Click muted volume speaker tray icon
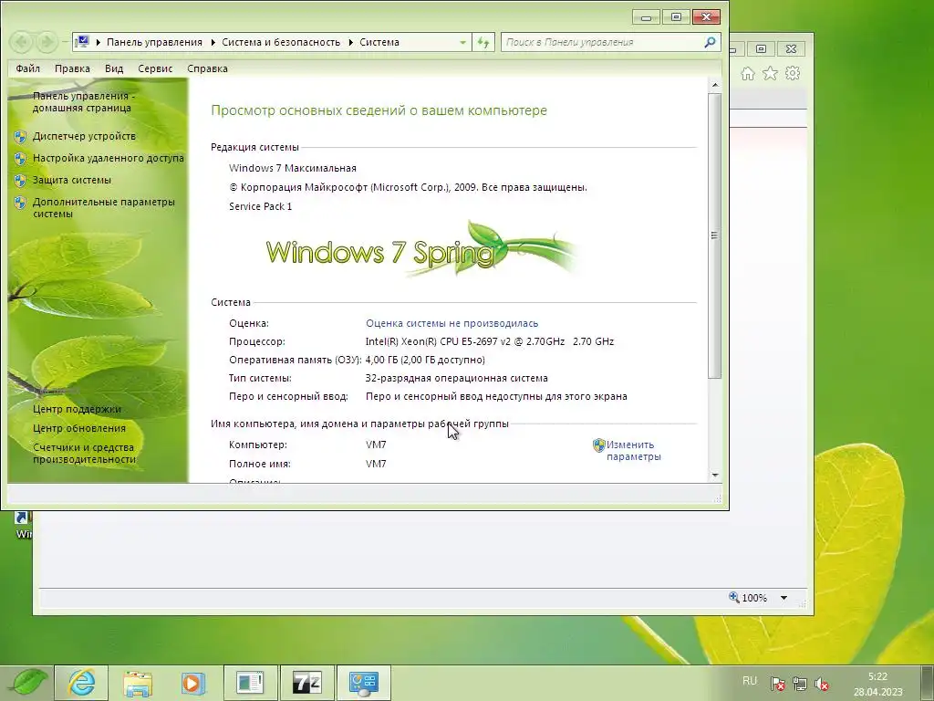This screenshot has height=701, width=934. [x=822, y=684]
